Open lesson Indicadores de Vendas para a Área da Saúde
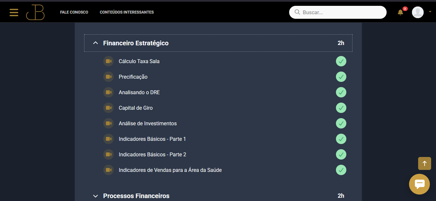 click(x=170, y=170)
